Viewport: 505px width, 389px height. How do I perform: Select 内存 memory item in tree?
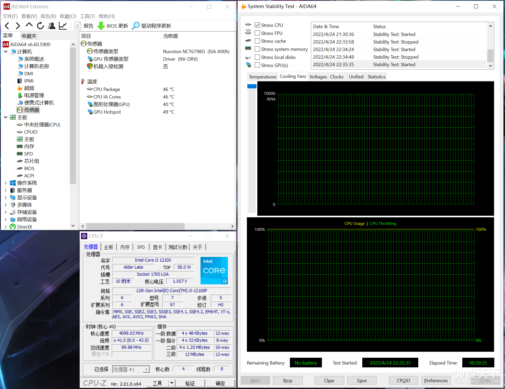(x=26, y=146)
